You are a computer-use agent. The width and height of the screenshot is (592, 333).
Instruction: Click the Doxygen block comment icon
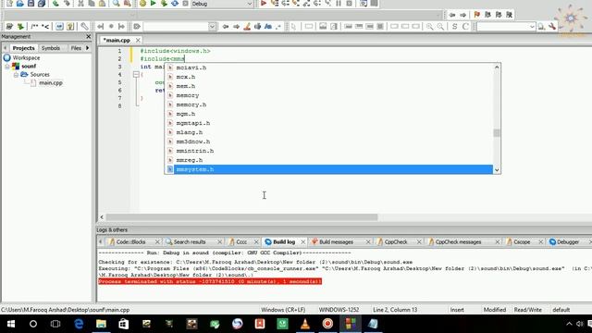(35, 27)
